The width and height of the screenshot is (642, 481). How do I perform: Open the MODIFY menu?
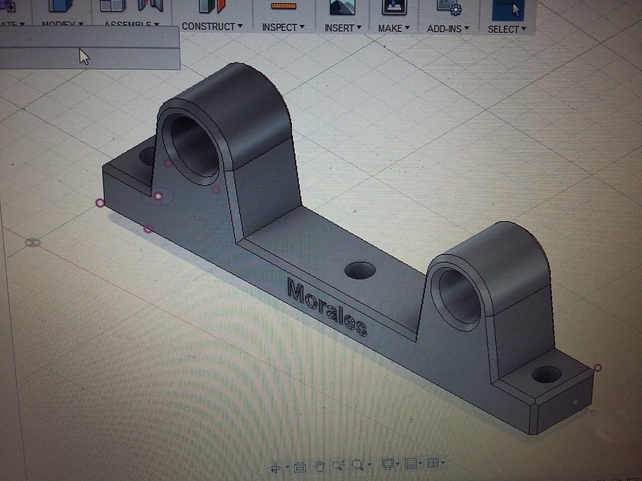[63, 24]
